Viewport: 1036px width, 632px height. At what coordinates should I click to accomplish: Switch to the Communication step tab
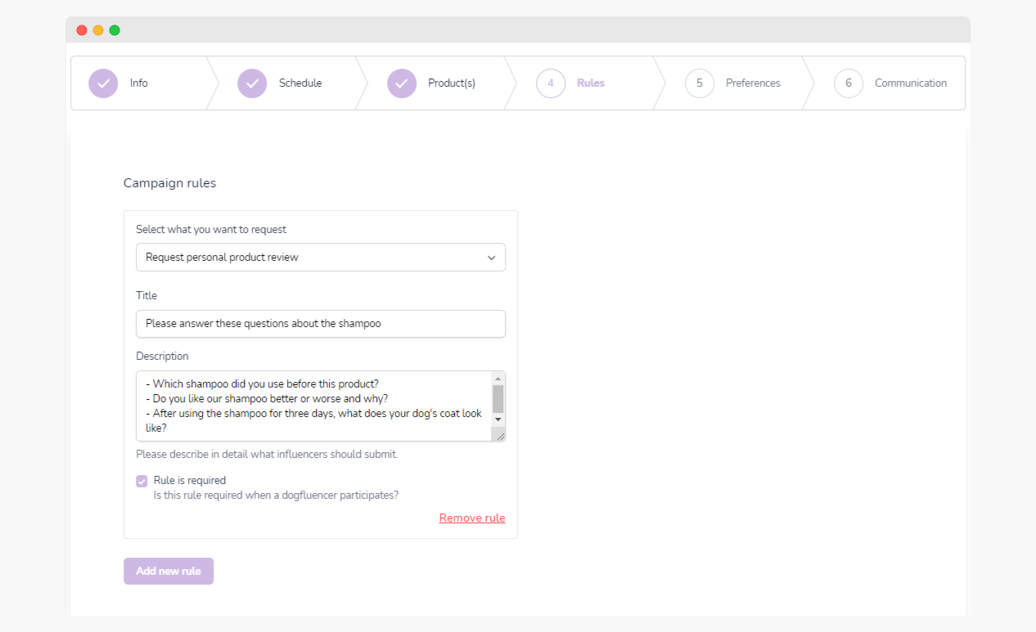point(910,83)
